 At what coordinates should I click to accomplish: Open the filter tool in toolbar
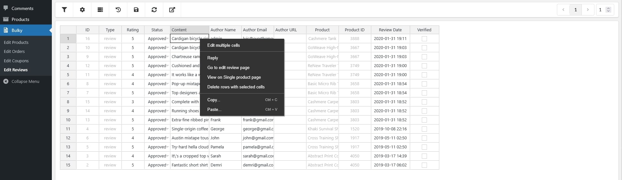64,10
